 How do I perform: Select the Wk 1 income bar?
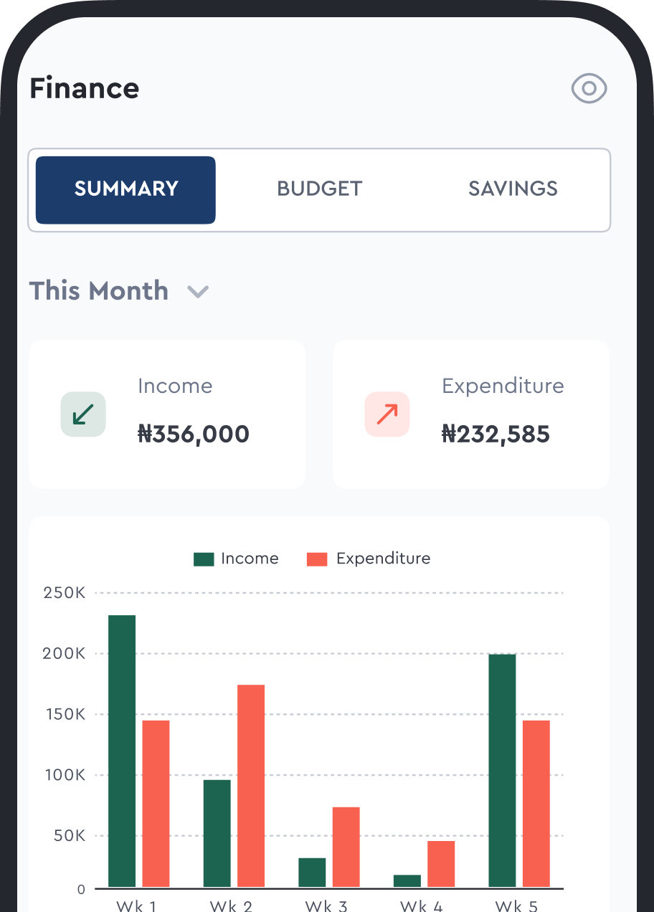pos(122,751)
